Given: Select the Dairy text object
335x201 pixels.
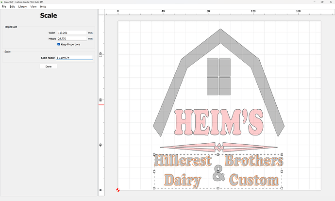Looking at the screenshot, I should 183,181.
